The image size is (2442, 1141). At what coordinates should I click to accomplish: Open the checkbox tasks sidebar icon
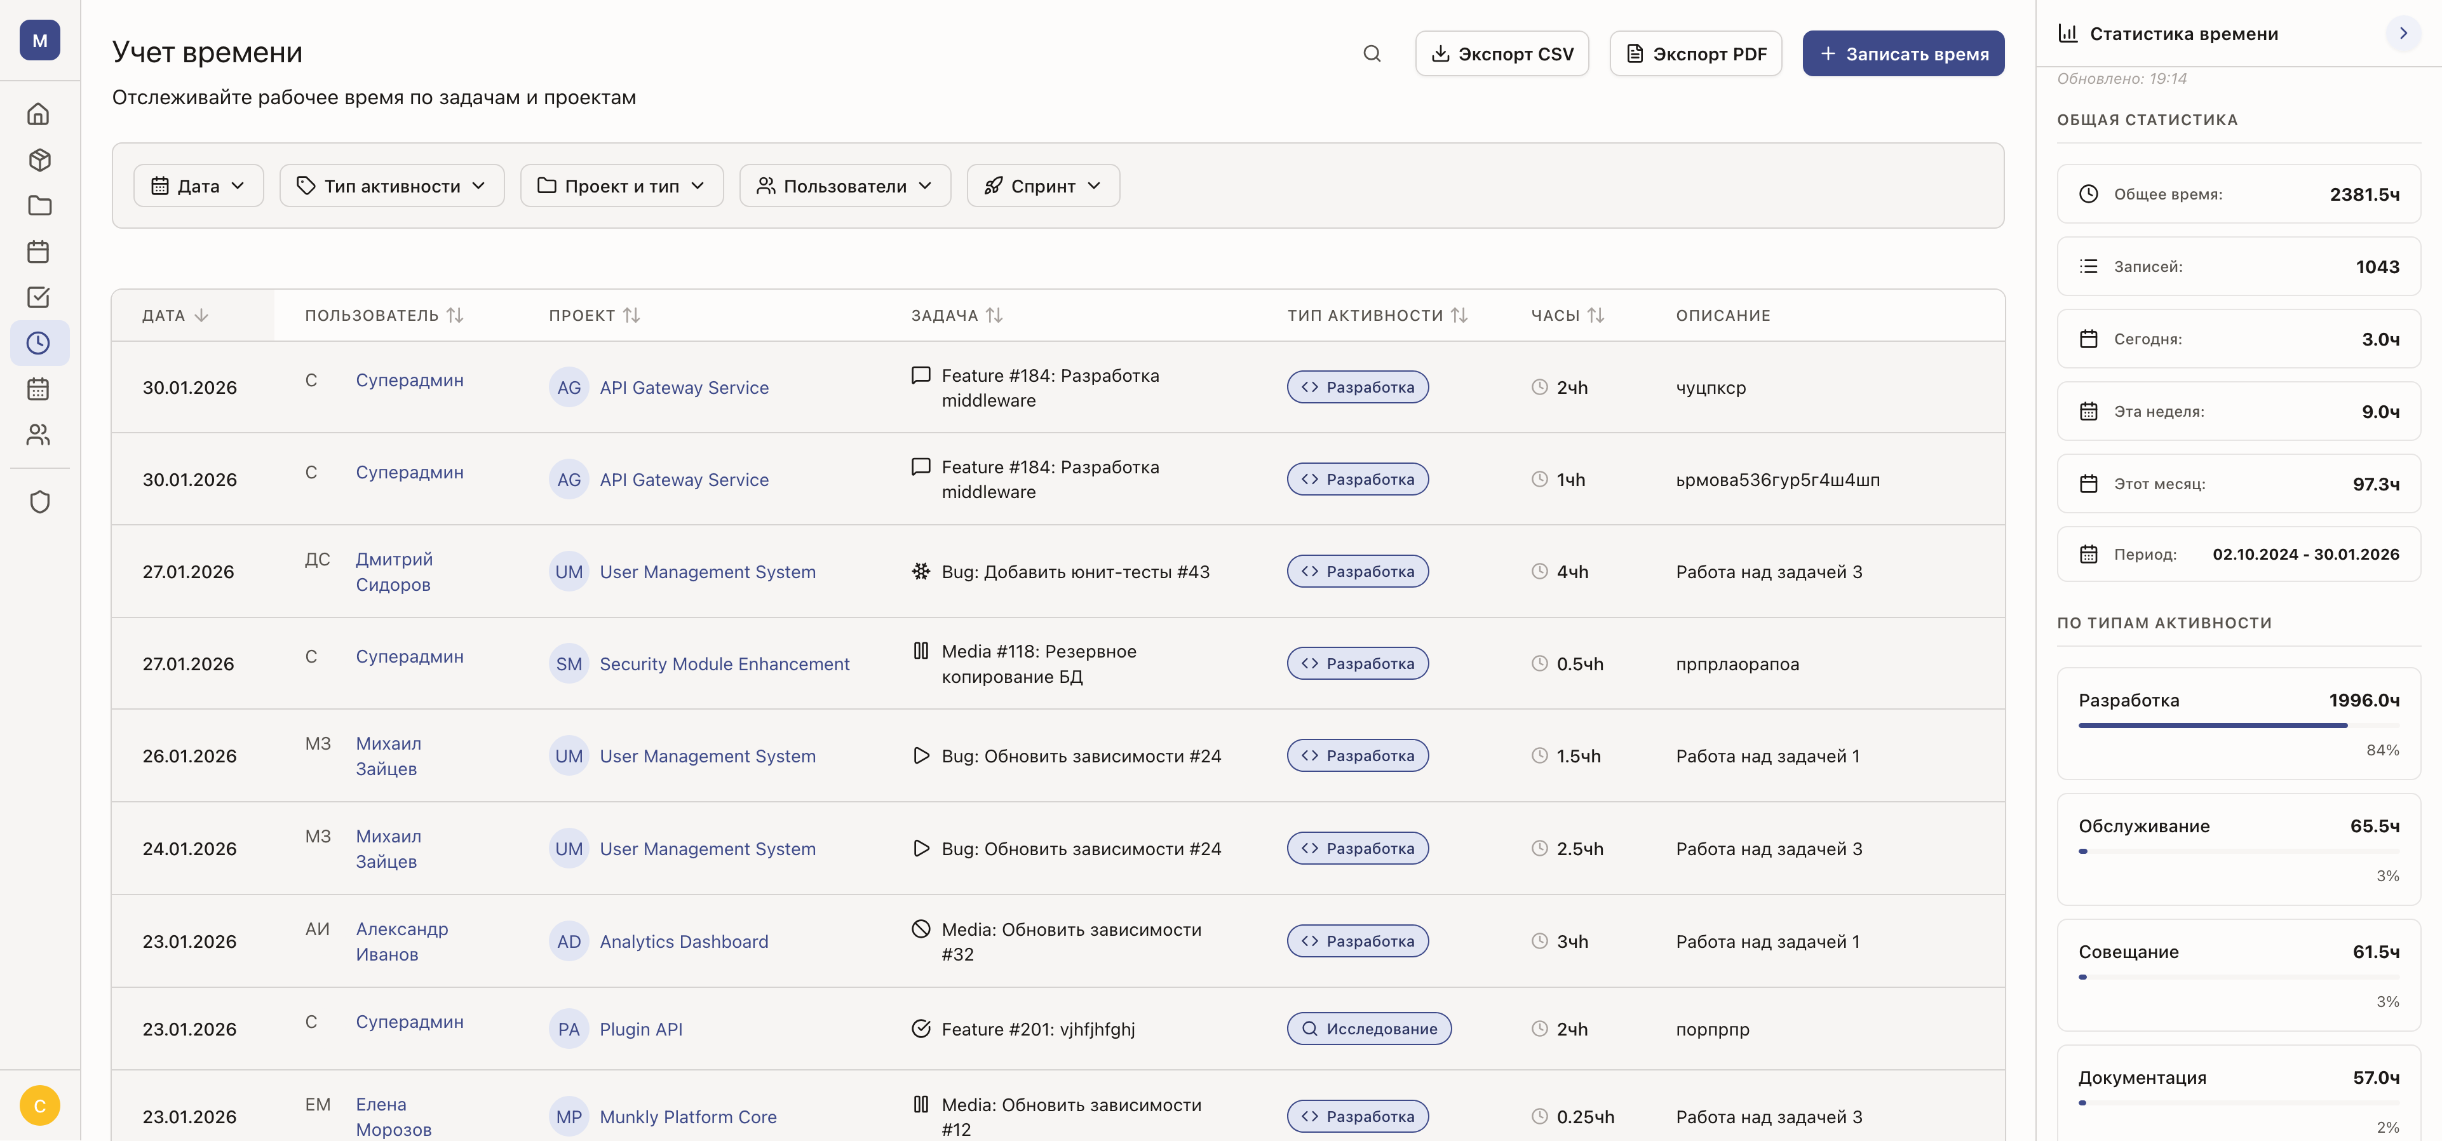(x=39, y=297)
